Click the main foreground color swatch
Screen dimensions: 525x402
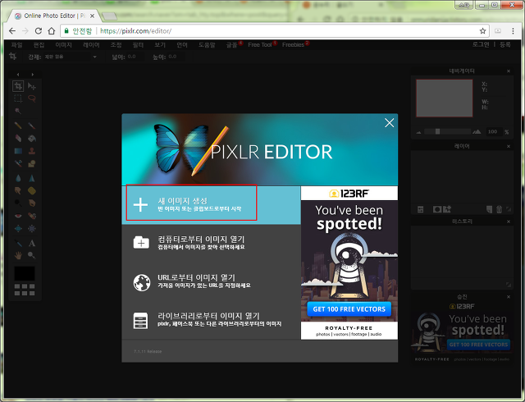click(x=25, y=273)
